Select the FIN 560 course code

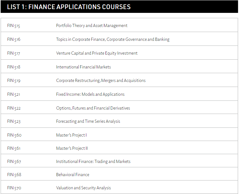[14, 135]
